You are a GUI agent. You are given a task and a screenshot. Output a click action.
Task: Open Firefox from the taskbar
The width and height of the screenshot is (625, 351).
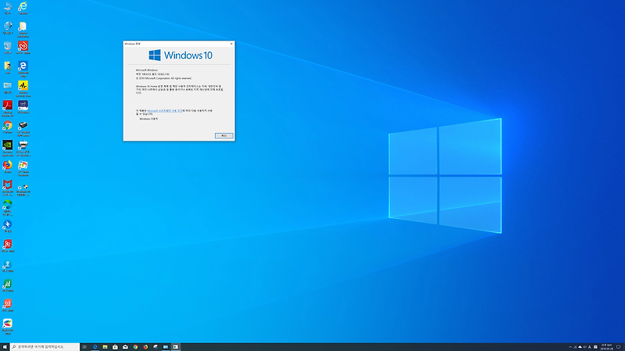145,347
